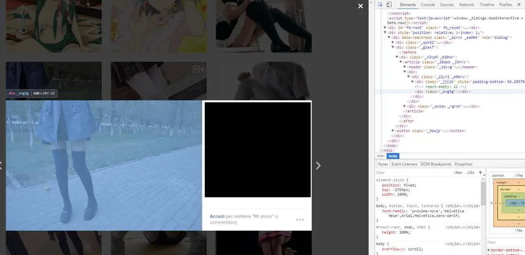Viewport: 525px width, 255px height.
Task: Expand the div id fb-root node
Action: [x=385, y=28]
